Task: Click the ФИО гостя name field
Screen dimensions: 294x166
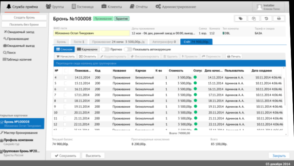Action: [x=91, y=34]
